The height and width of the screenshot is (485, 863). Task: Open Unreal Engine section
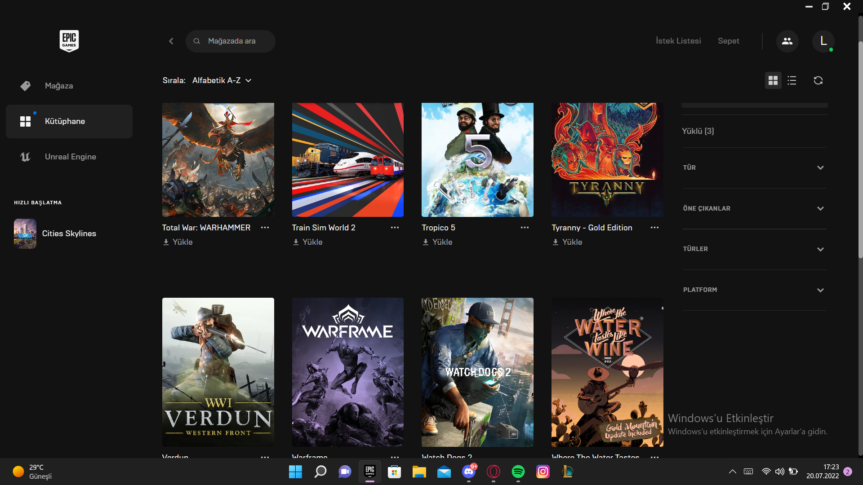(x=69, y=157)
